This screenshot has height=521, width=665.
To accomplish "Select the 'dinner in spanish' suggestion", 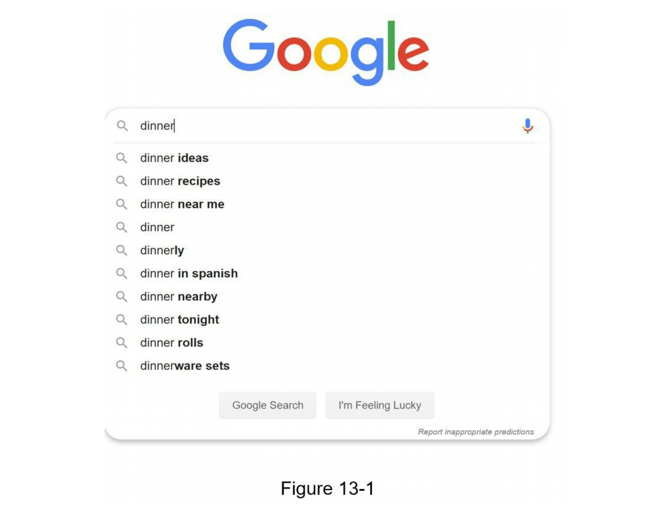I will tap(189, 273).
